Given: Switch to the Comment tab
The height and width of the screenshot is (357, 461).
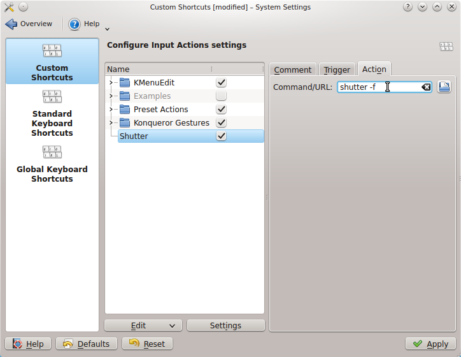Looking at the screenshot, I should pyautogui.click(x=292, y=69).
